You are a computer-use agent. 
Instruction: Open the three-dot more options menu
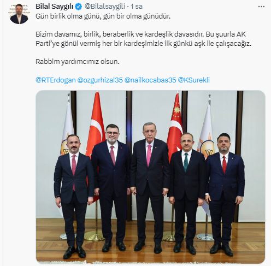(262, 7)
